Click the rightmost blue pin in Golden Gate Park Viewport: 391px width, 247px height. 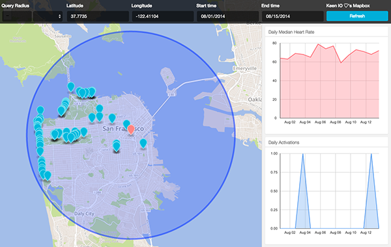pos(84,131)
